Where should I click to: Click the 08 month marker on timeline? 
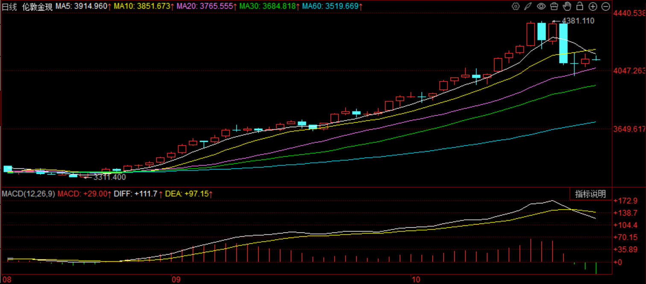click(x=6, y=279)
